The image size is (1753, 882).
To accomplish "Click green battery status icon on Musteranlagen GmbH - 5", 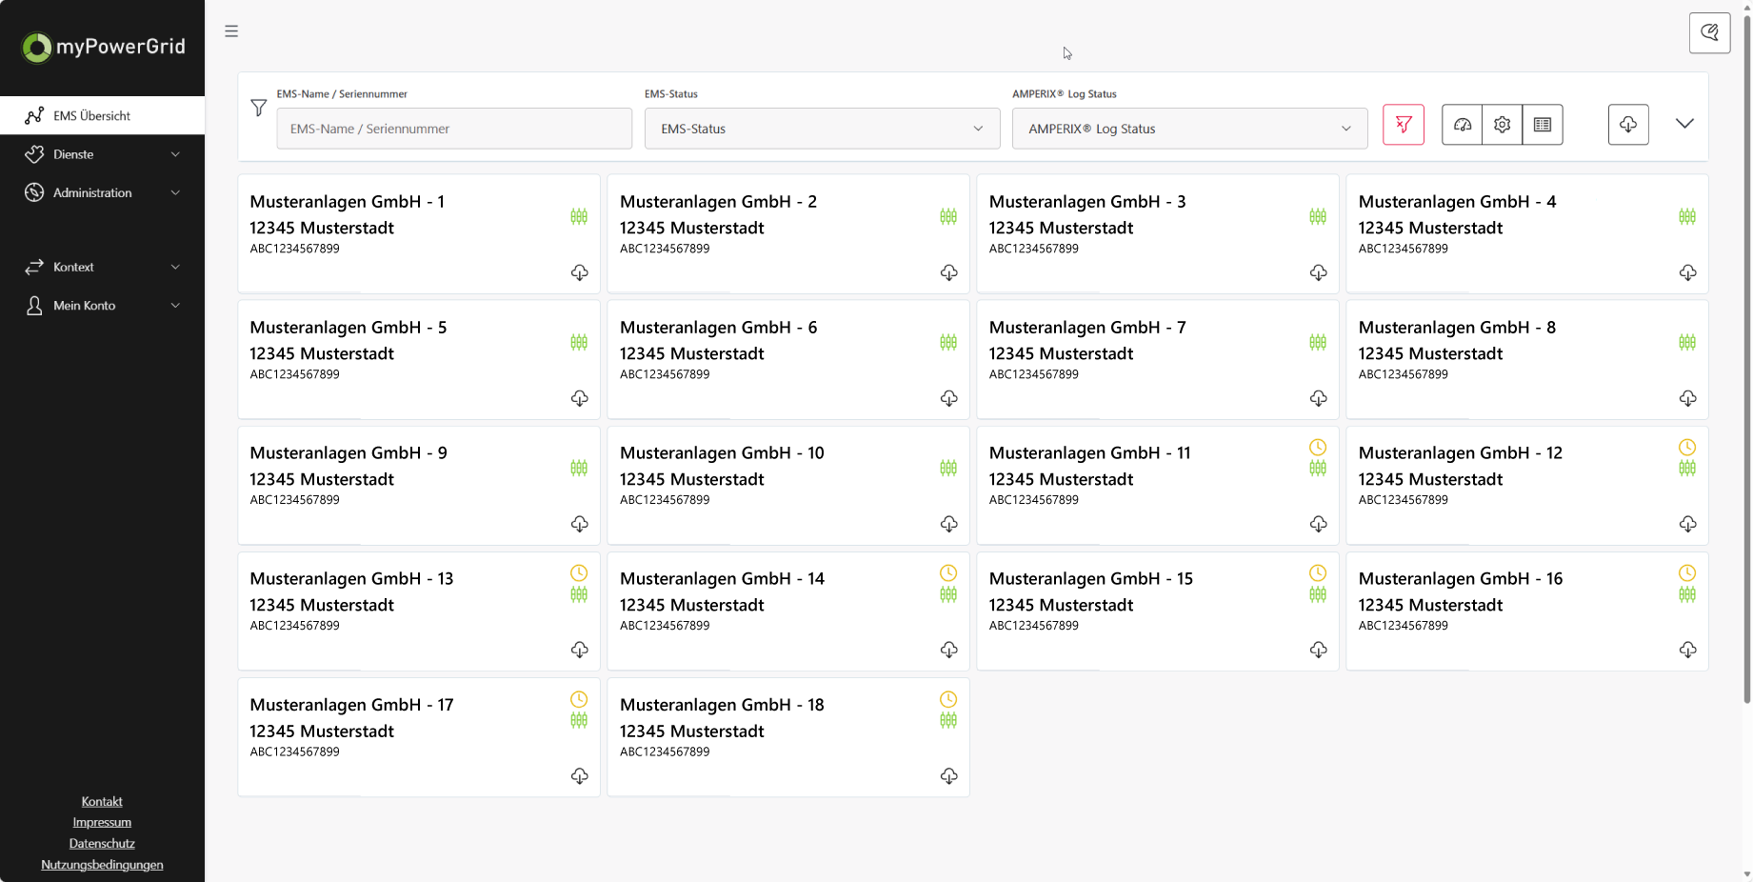I will click(x=579, y=342).
